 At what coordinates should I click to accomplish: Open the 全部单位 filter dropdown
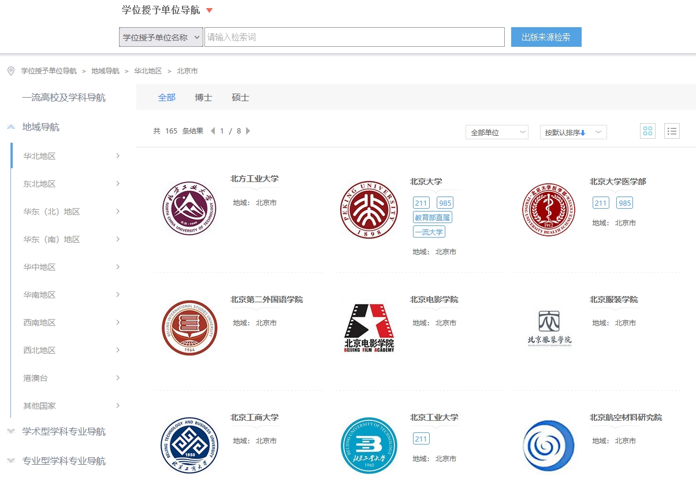point(496,132)
